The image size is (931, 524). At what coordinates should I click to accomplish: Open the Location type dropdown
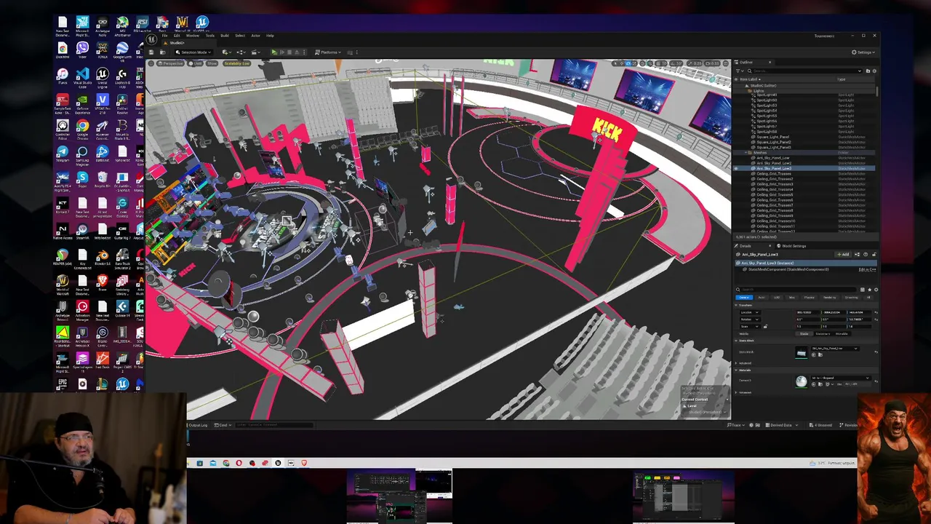pos(750,312)
